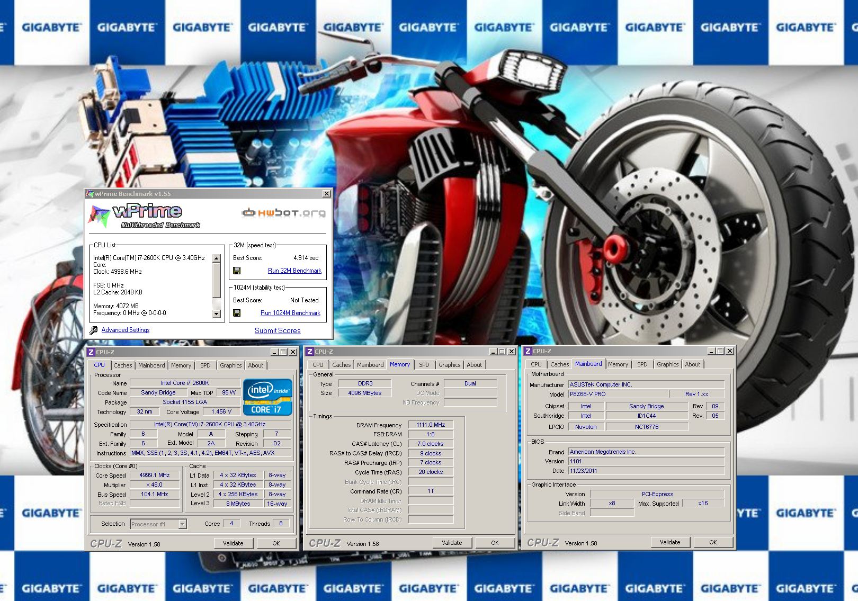Close the wPrime Benchmark window
Viewport: 858px width, 601px height.
point(327,194)
